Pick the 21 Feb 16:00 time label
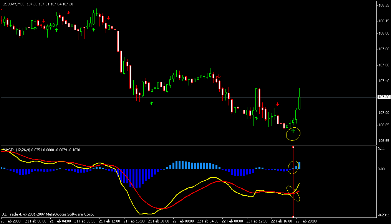Screen dimensions: 391x224 (134, 221)
